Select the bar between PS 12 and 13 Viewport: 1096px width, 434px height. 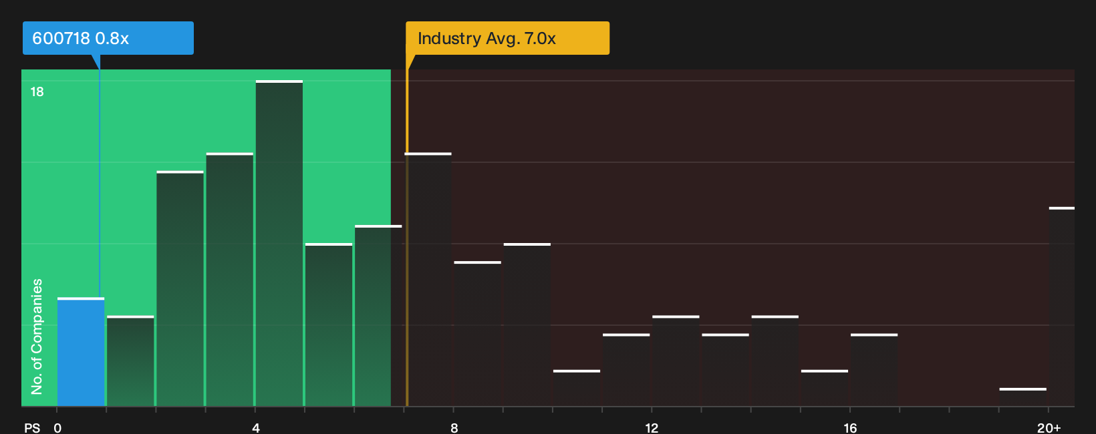tap(676, 361)
